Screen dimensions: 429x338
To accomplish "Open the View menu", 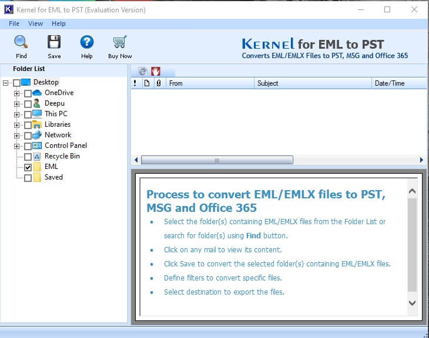I will 36,24.
